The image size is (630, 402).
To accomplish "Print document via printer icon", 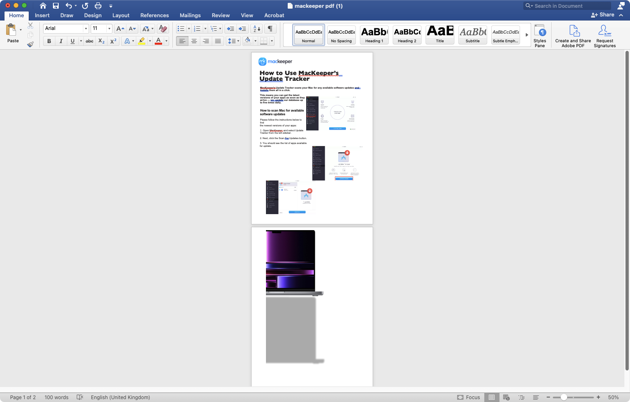I will tap(98, 6).
